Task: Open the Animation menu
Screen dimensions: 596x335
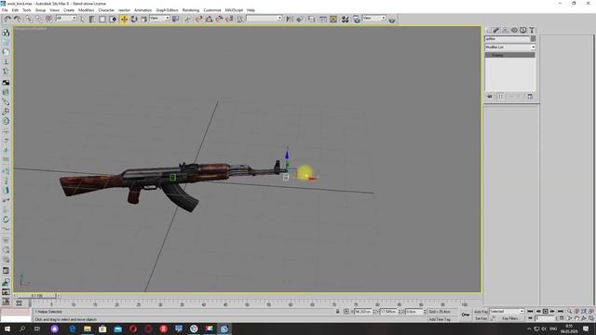Action: (x=142, y=10)
